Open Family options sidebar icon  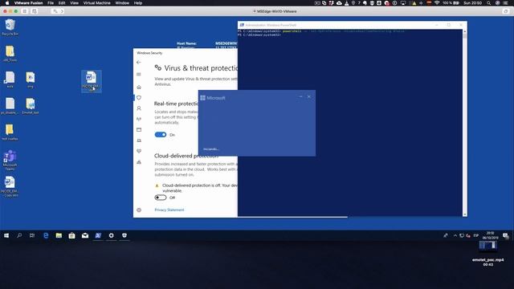tap(139, 162)
